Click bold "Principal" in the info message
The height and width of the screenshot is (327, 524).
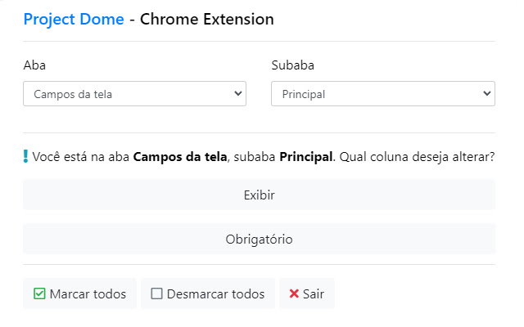pos(306,156)
